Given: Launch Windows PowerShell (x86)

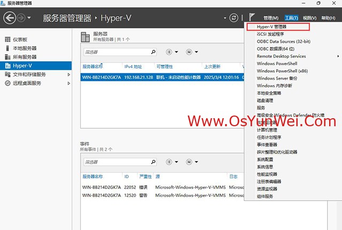Looking at the screenshot, I should [282, 71].
